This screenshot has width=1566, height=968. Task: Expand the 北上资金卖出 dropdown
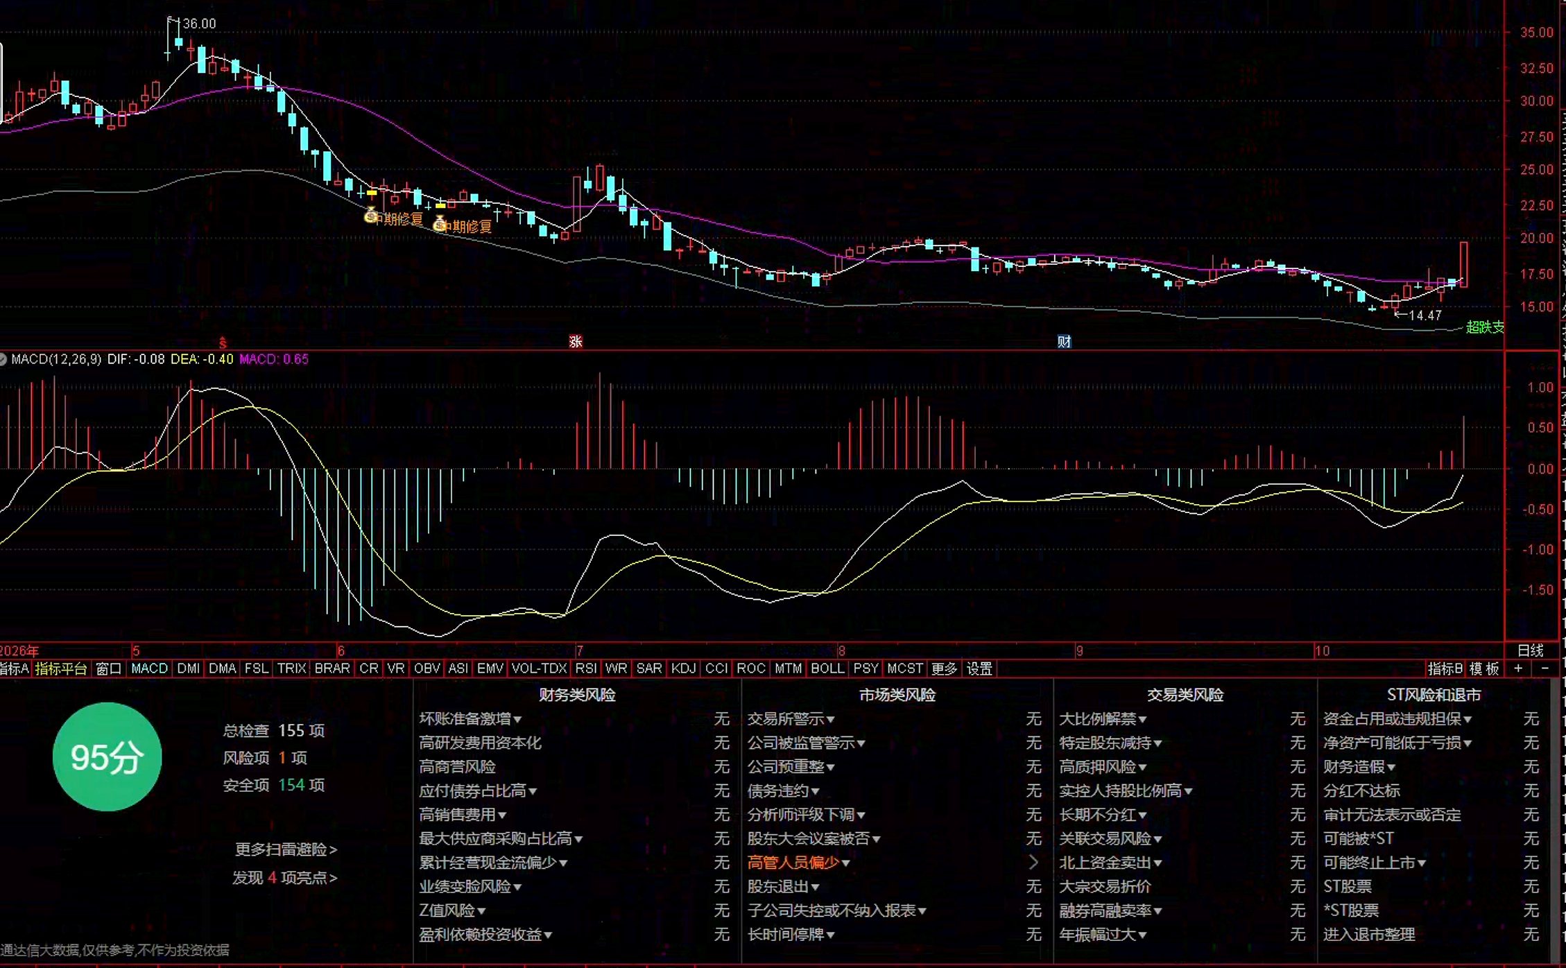pyautogui.click(x=1110, y=863)
